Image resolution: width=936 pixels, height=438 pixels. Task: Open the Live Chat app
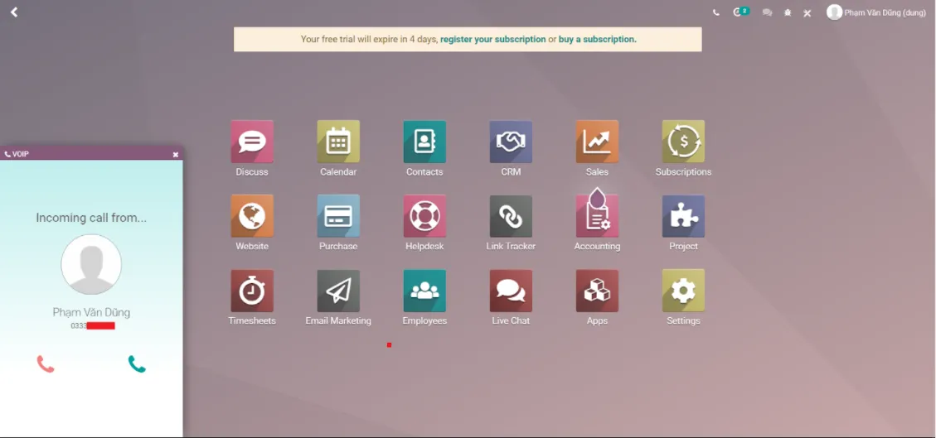511,291
